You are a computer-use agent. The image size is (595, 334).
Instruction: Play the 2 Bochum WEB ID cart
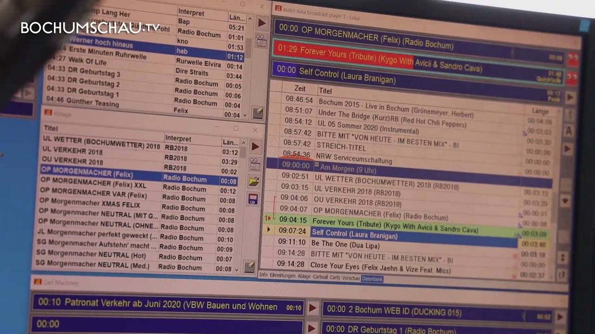point(561,317)
